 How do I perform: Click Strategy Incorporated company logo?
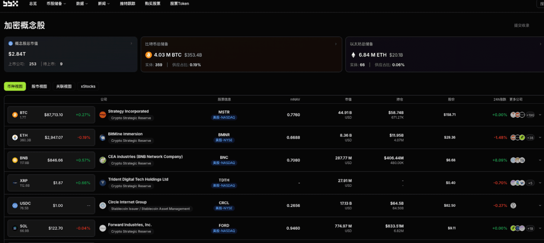click(103, 115)
